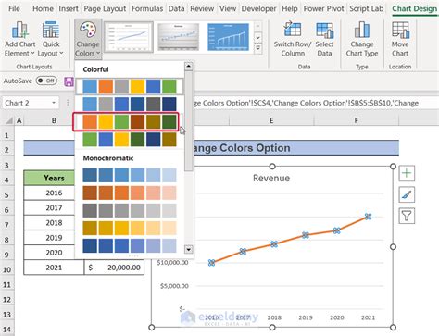Viewport: 439px width, 336px height.
Task: Open the View tab
Action: coord(228,8)
